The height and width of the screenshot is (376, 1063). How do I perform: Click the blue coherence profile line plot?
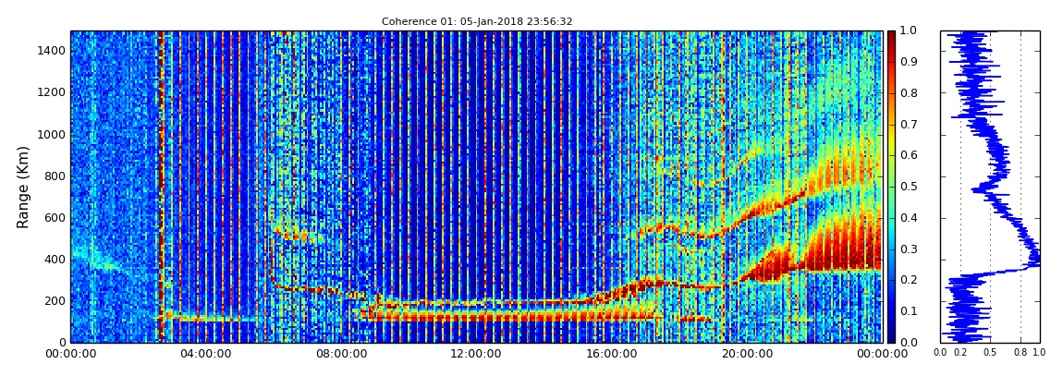(x=991, y=187)
